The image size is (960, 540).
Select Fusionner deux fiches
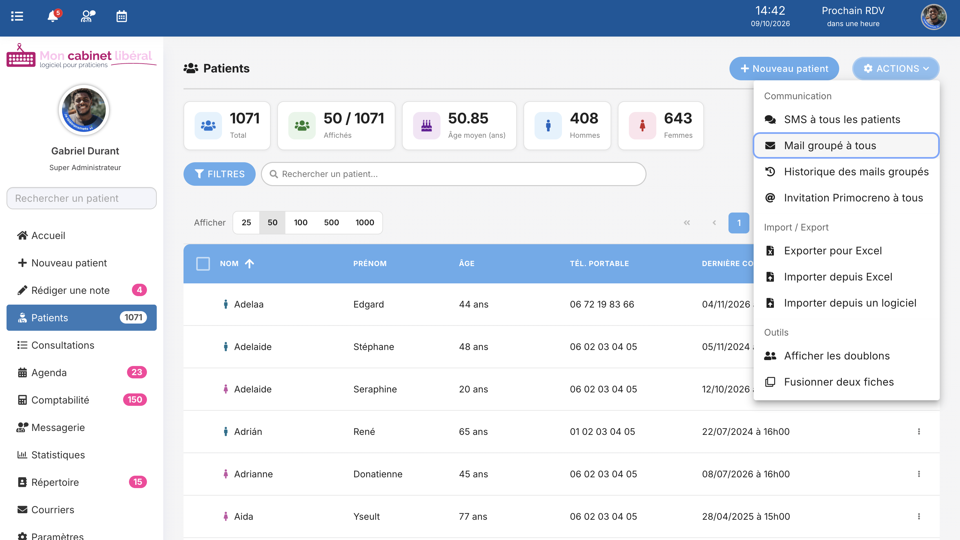point(846,382)
